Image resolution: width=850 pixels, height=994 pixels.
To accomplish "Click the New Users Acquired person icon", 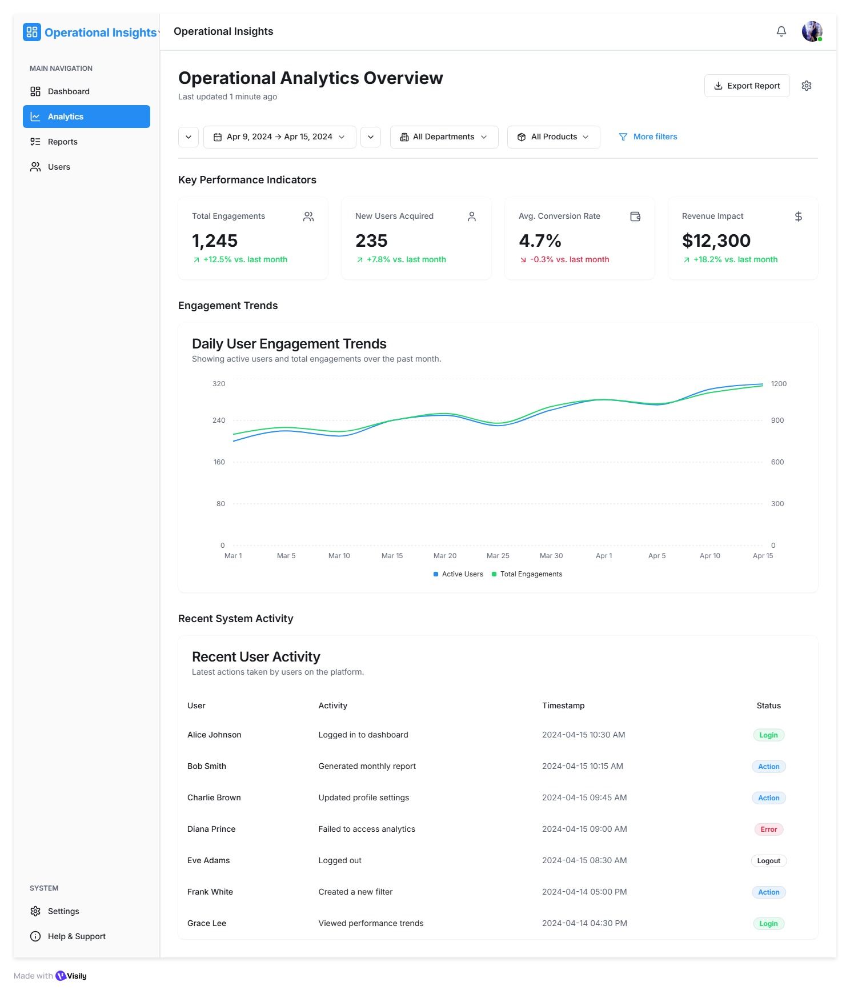I will (x=471, y=217).
